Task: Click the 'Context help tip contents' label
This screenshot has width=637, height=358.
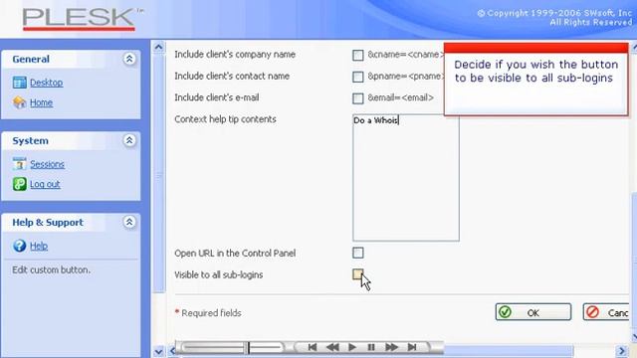Action: [225, 119]
